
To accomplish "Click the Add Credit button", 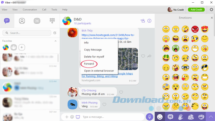I will (x=196, y=10).
